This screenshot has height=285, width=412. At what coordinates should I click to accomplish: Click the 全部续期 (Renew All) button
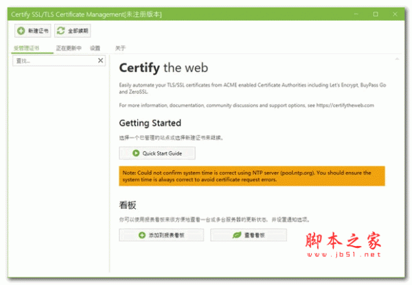coord(73,31)
